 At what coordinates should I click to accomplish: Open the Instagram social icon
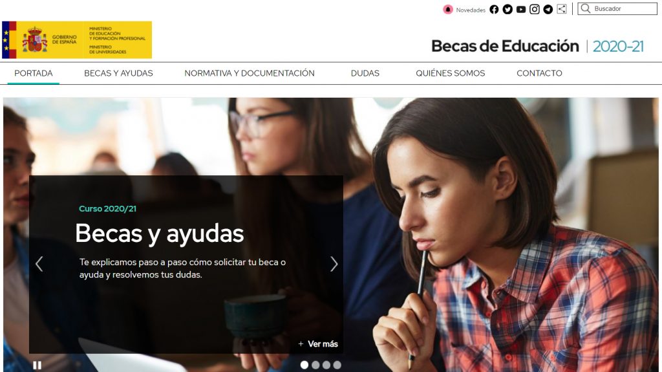coord(535,9)
